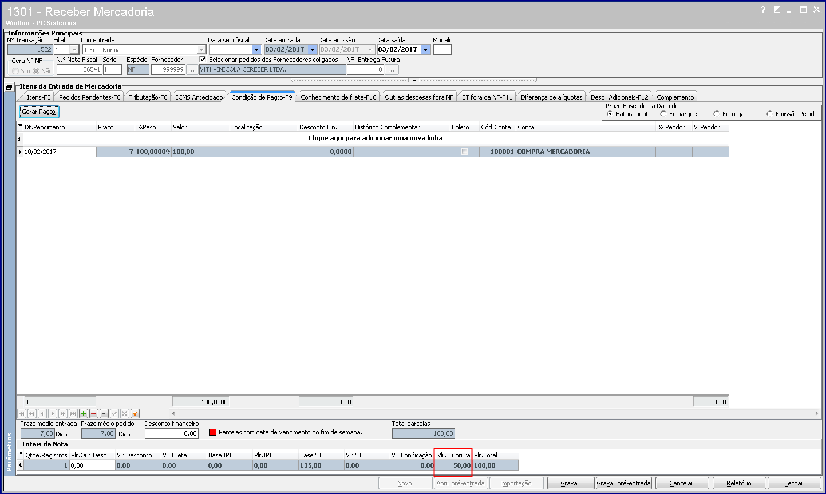Open Tributação-F8 tab
The image size is (826, 494).
coord(148,97)
